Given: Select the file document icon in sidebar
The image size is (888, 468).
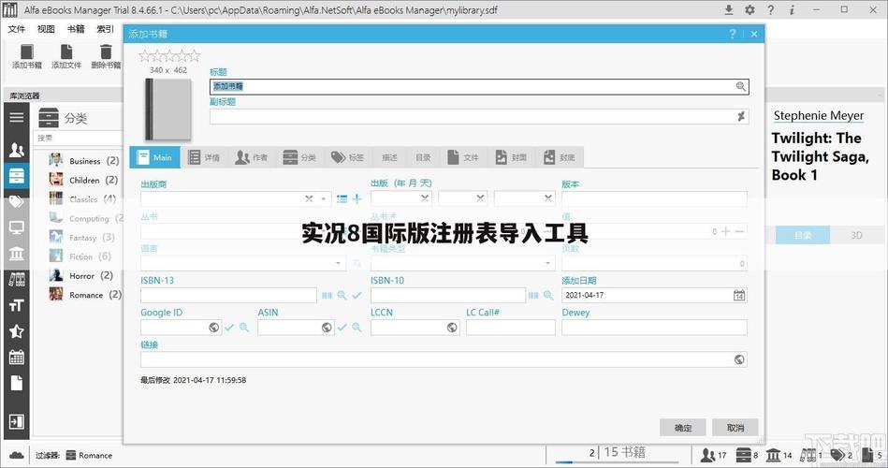Looking at the screenshot, I should coord(17,383).
